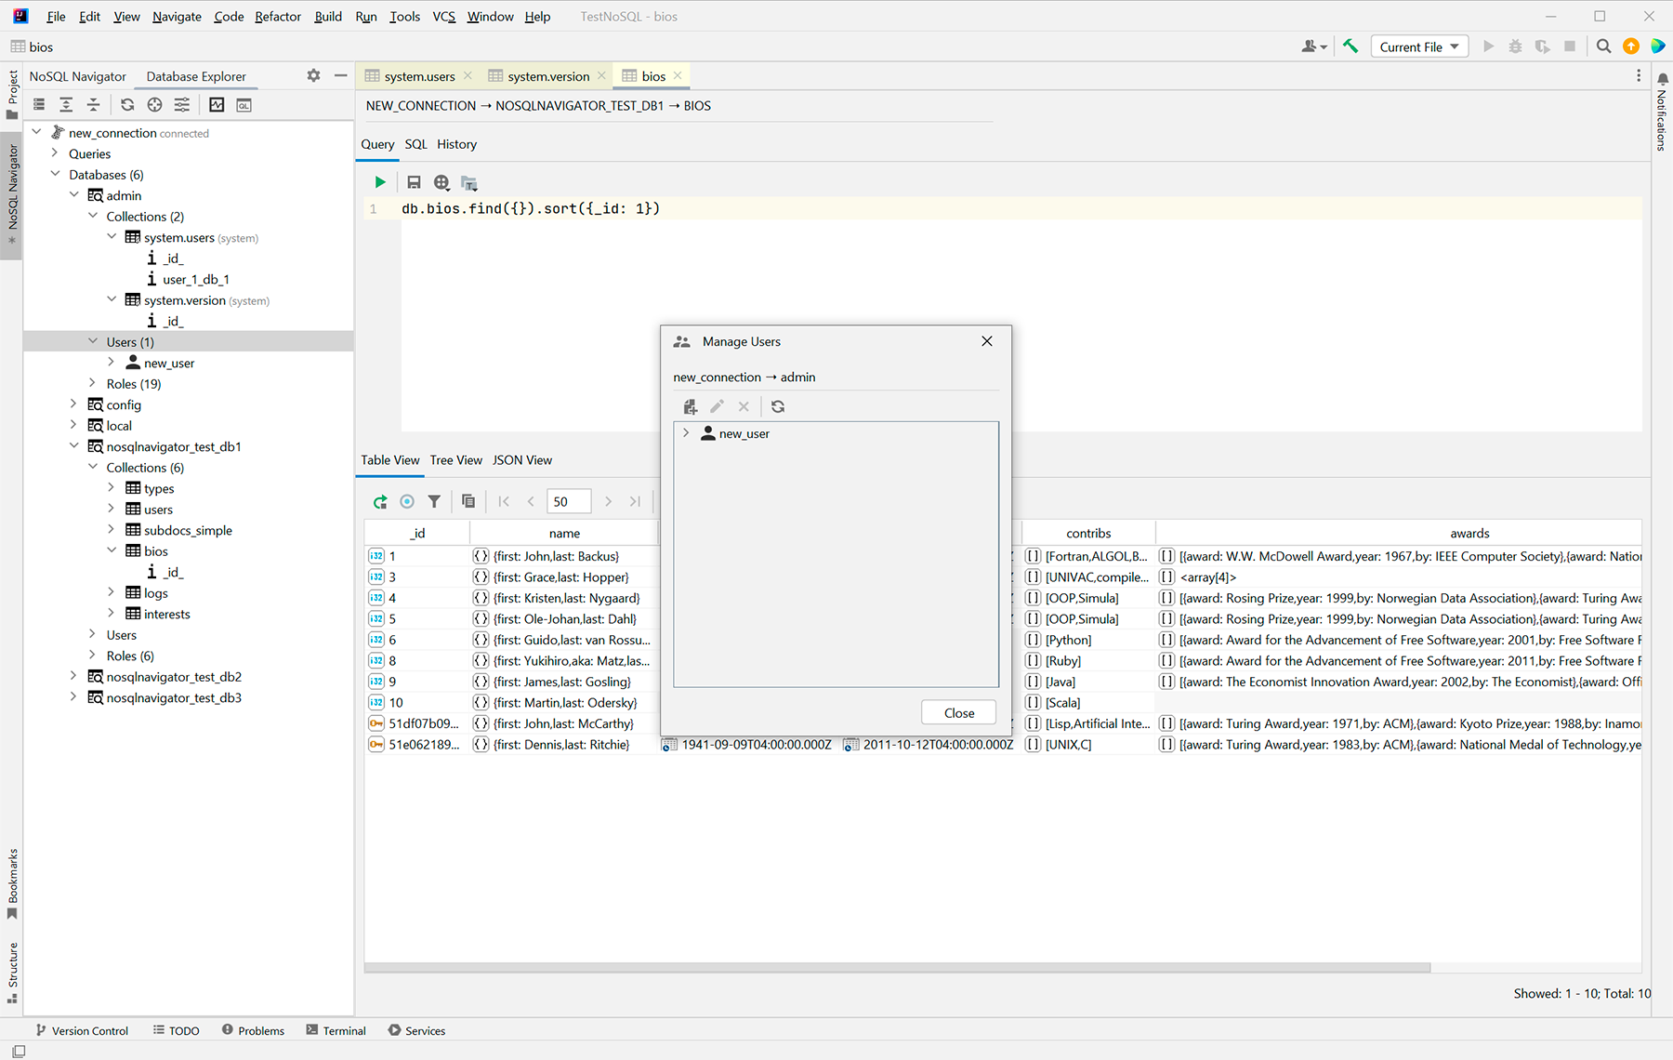Reload results with the green refresh icon

pyautogui.click(x=380, y=501)
